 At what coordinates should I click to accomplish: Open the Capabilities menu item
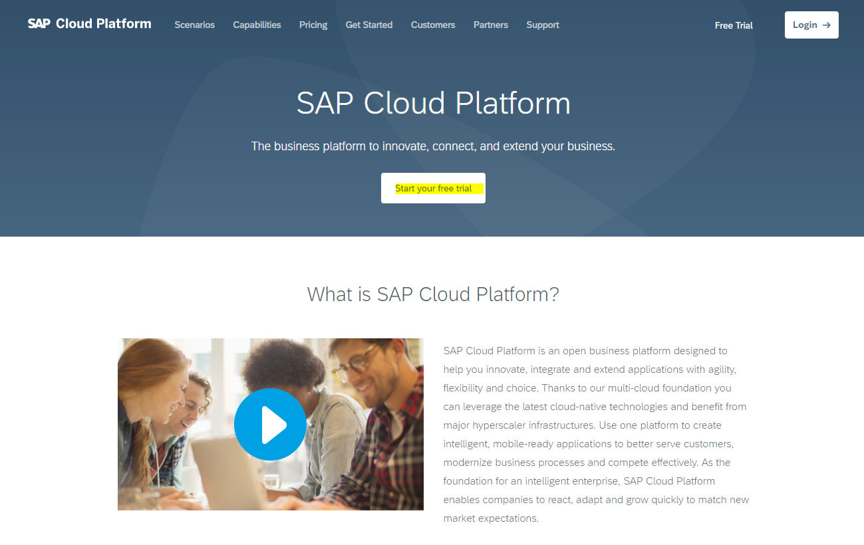point(257,25)
